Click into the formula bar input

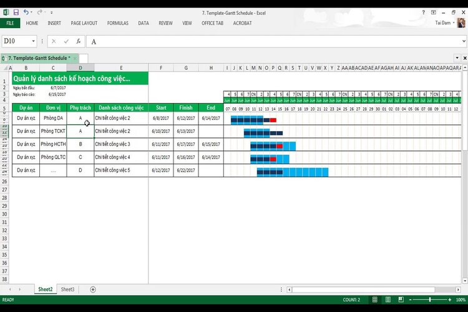coord(274,42)
